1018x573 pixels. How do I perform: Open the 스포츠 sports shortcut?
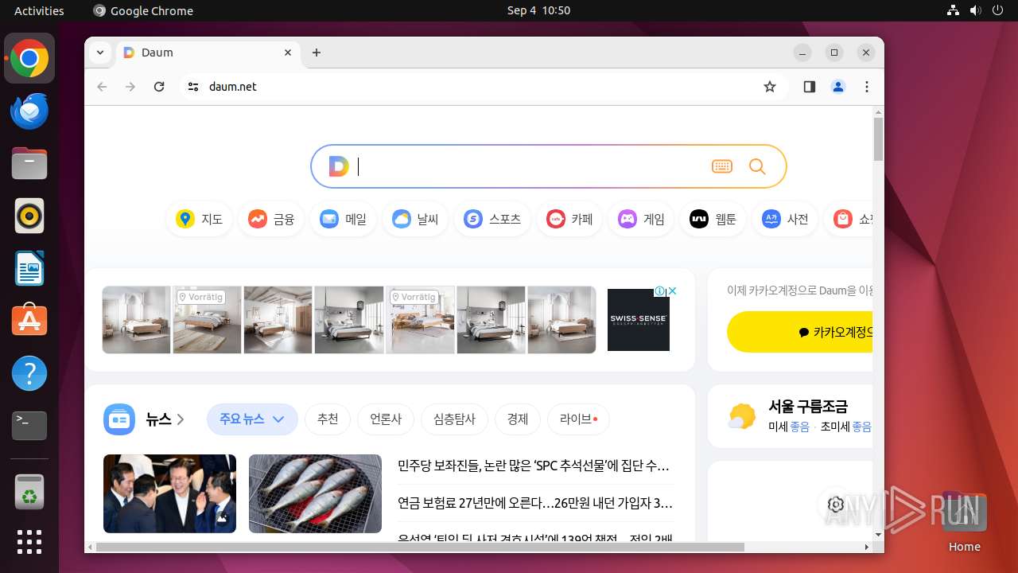[492, 219]
